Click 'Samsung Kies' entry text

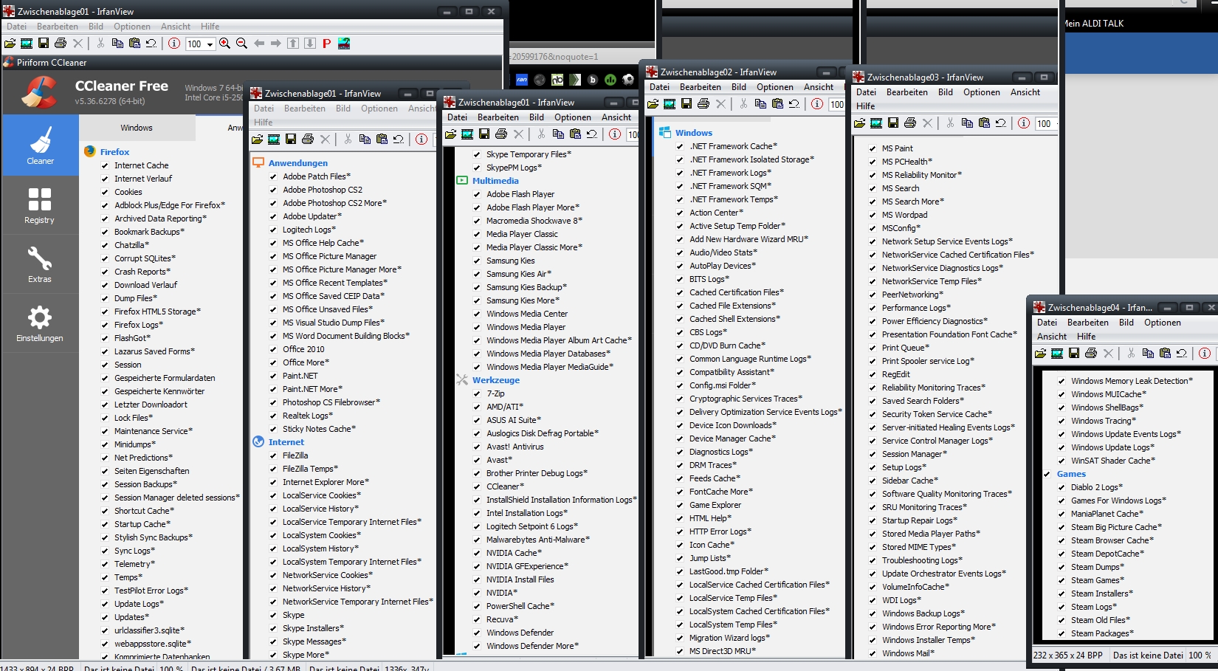pyautogui.click(x=511, y=261)
